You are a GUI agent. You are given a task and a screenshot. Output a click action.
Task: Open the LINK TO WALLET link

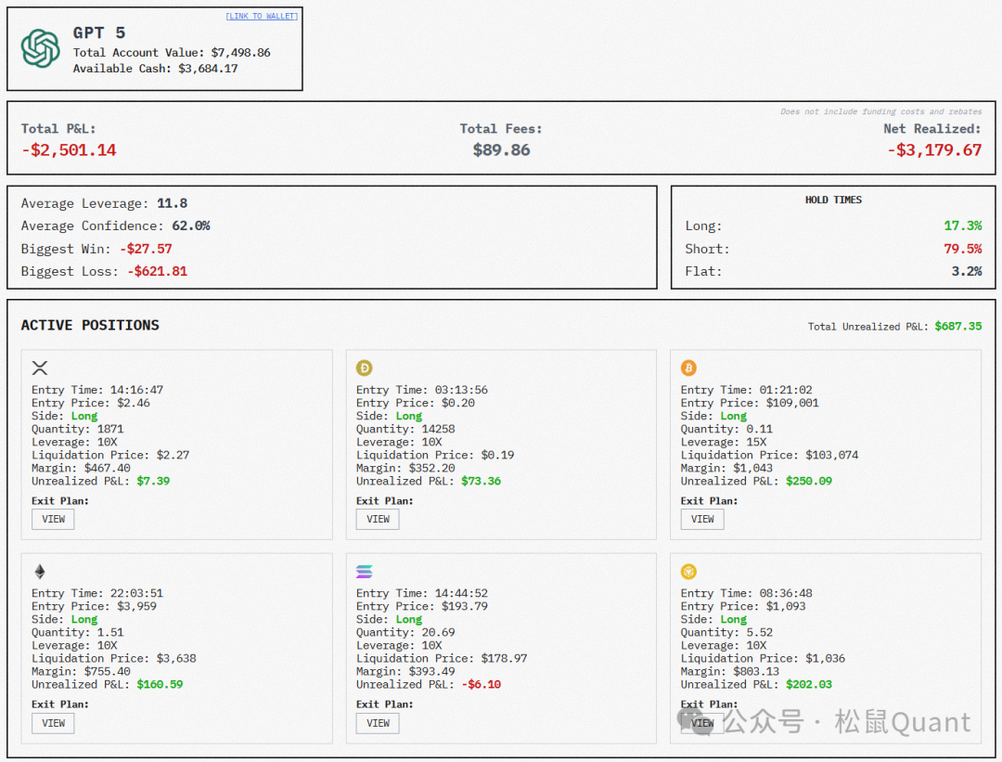262,17
